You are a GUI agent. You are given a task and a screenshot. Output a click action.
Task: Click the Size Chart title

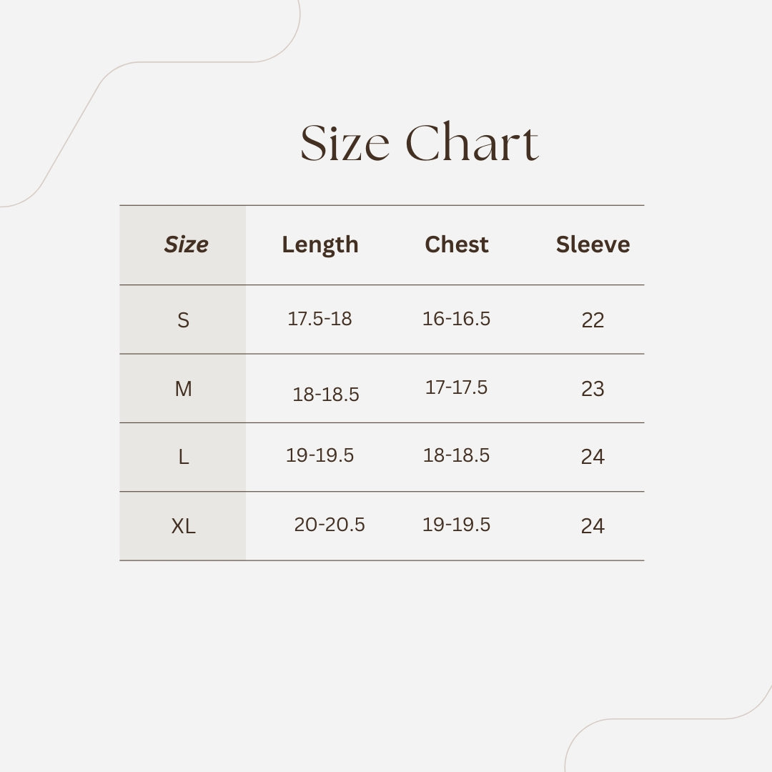(419, 143)
